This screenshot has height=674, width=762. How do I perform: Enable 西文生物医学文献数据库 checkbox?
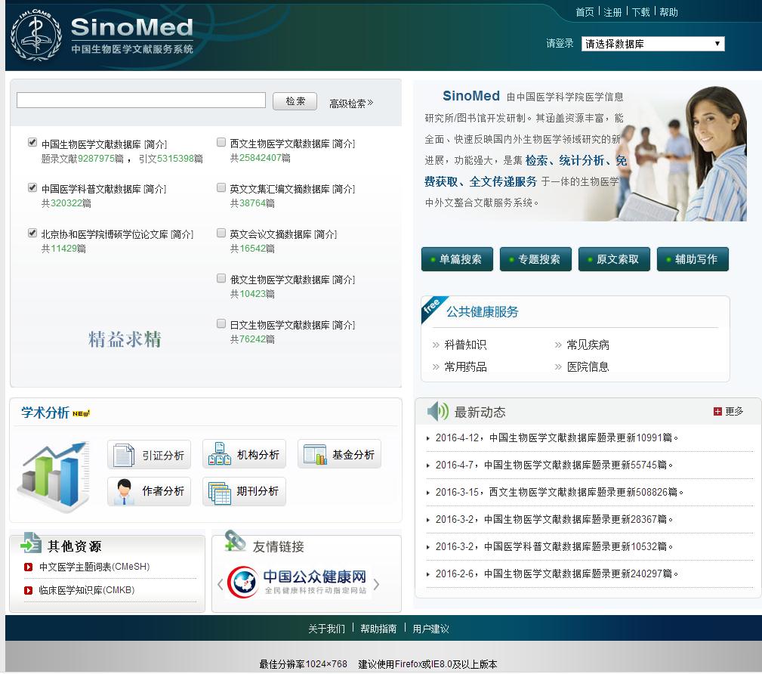point(221,142)
